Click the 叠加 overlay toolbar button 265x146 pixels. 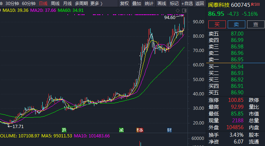coord(137,3)
